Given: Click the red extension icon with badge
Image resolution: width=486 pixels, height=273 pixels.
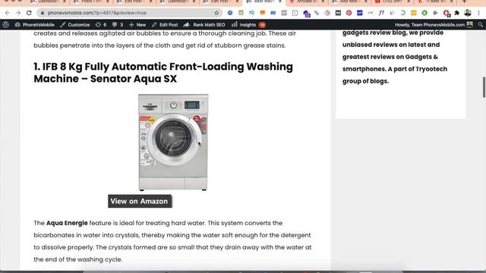Looking at the screenshot, I should pyautogui.click(x=447, y=14).
